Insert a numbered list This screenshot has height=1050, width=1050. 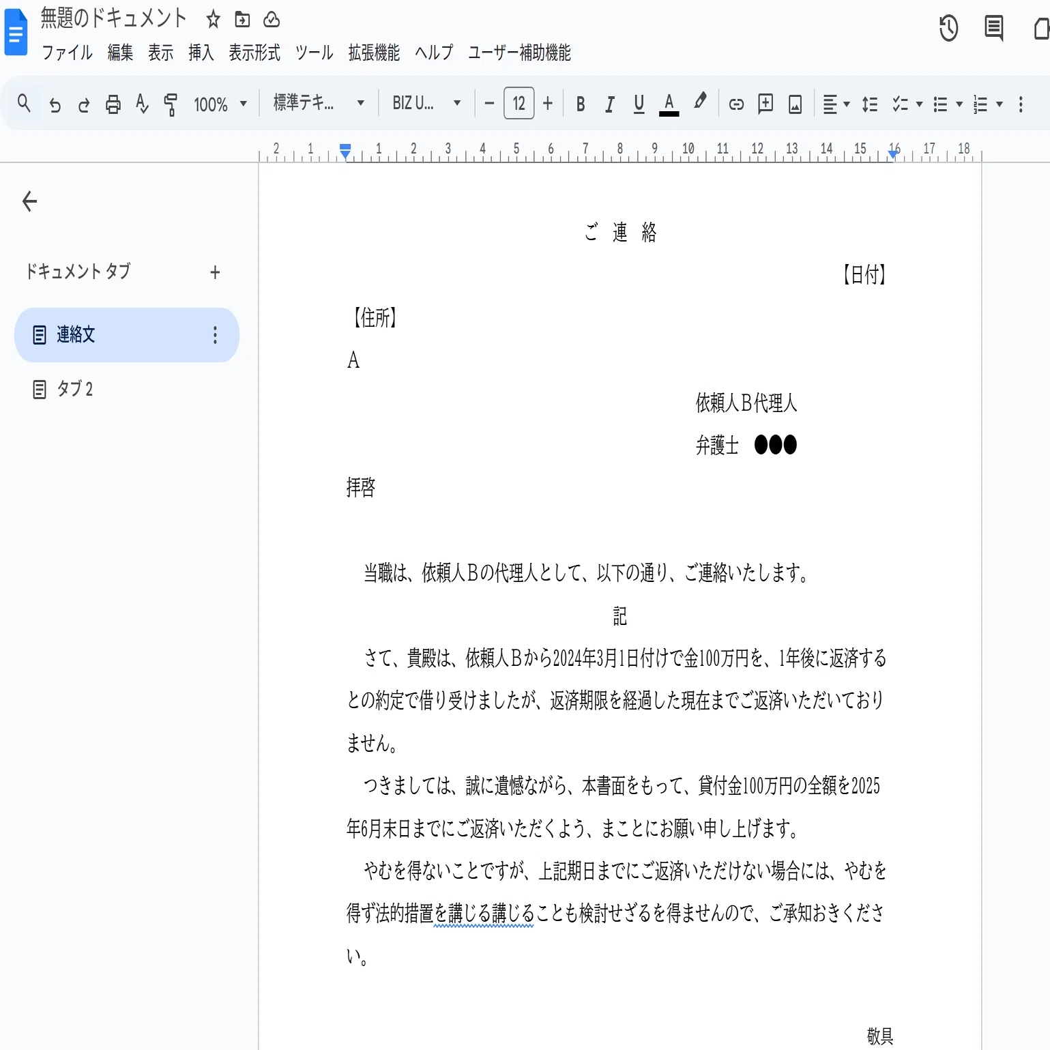pyautogui.click(x=980, y=104)
